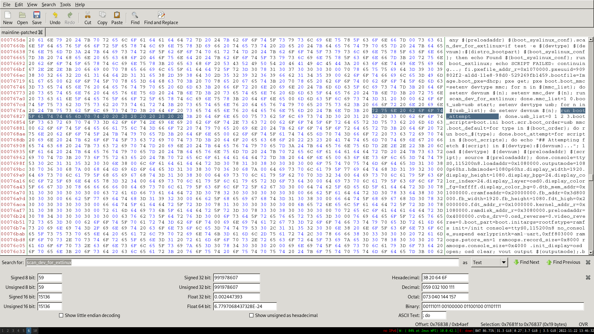Click the Redo toolbar icon
The width and height of the screenshot is (594, 334).
coord(70,18)
